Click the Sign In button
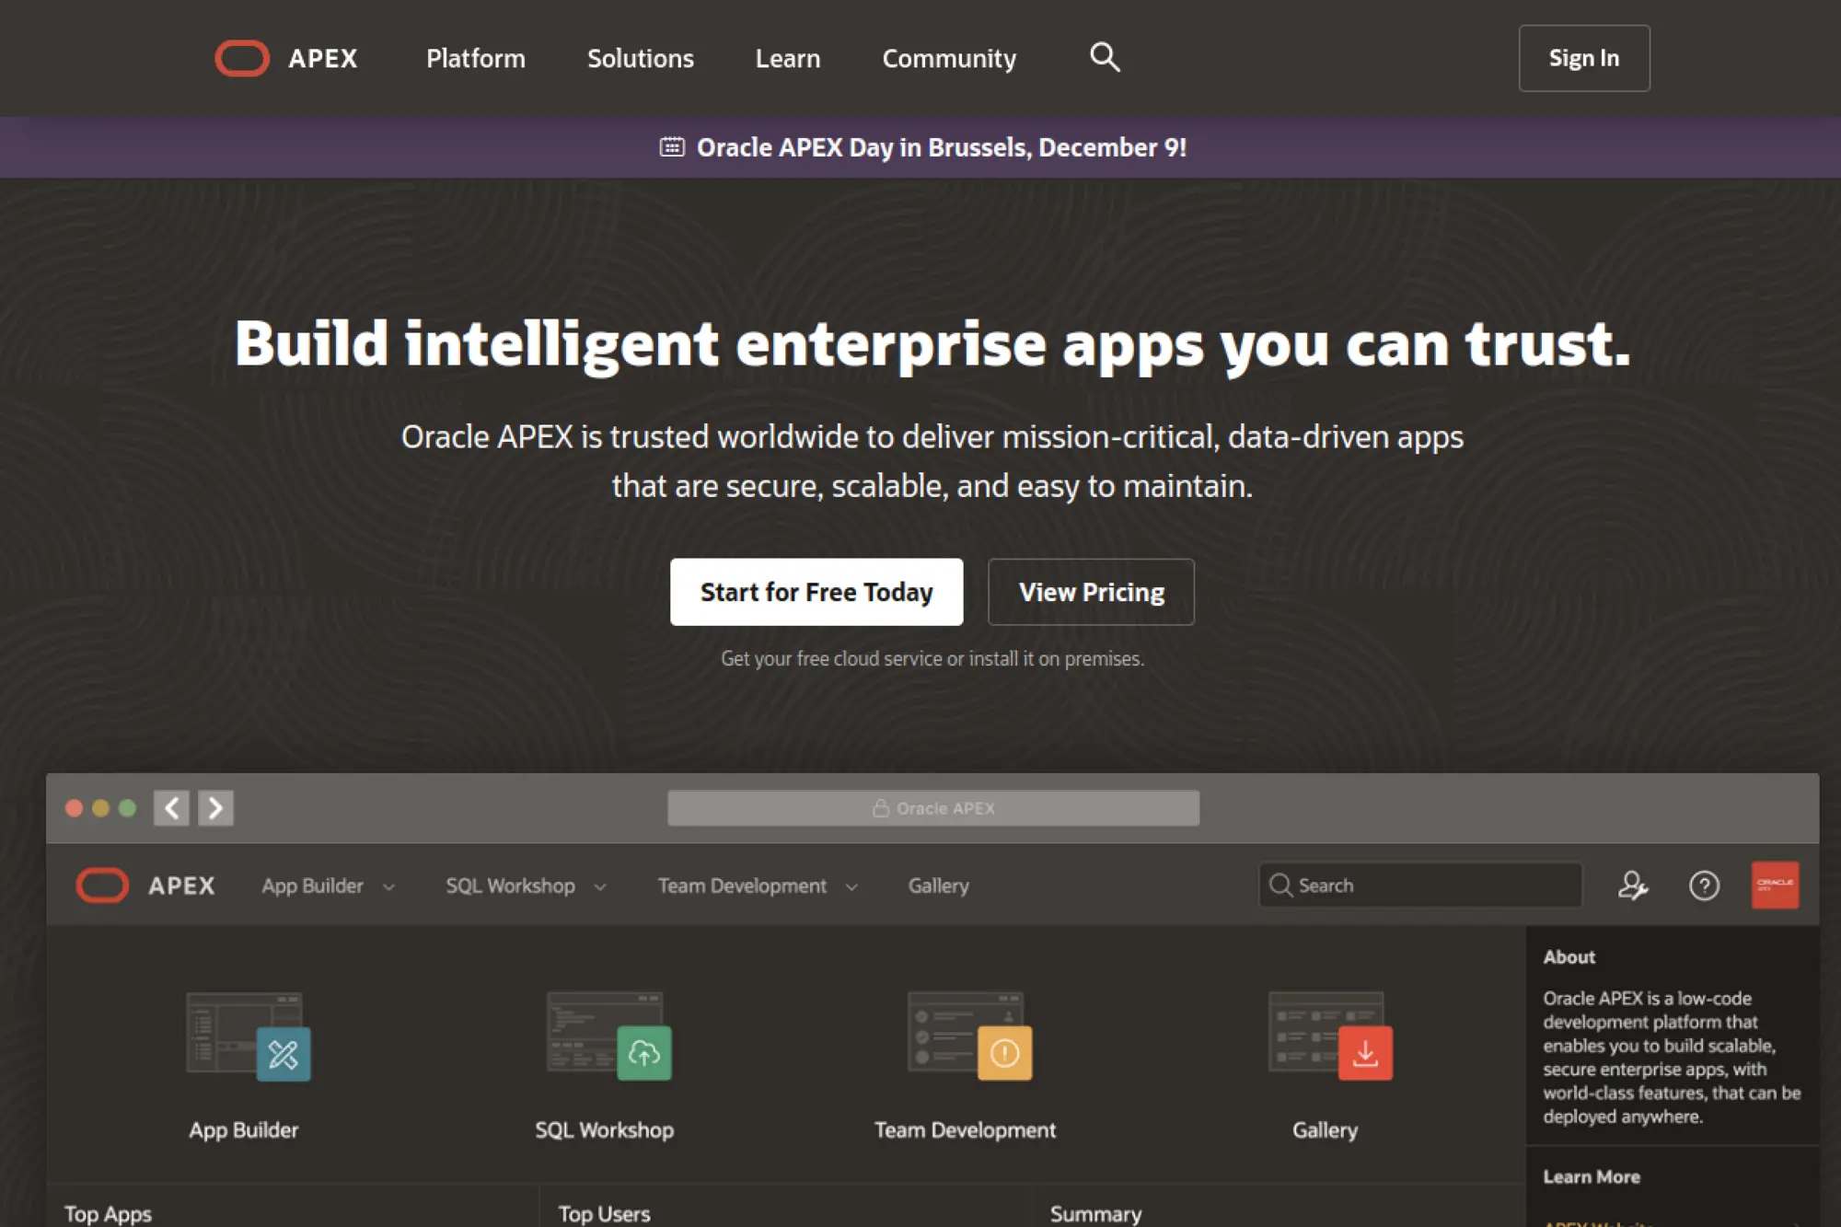Image resolution: width=1841 pixels, height=1227 pixels. coord(1583,58)
